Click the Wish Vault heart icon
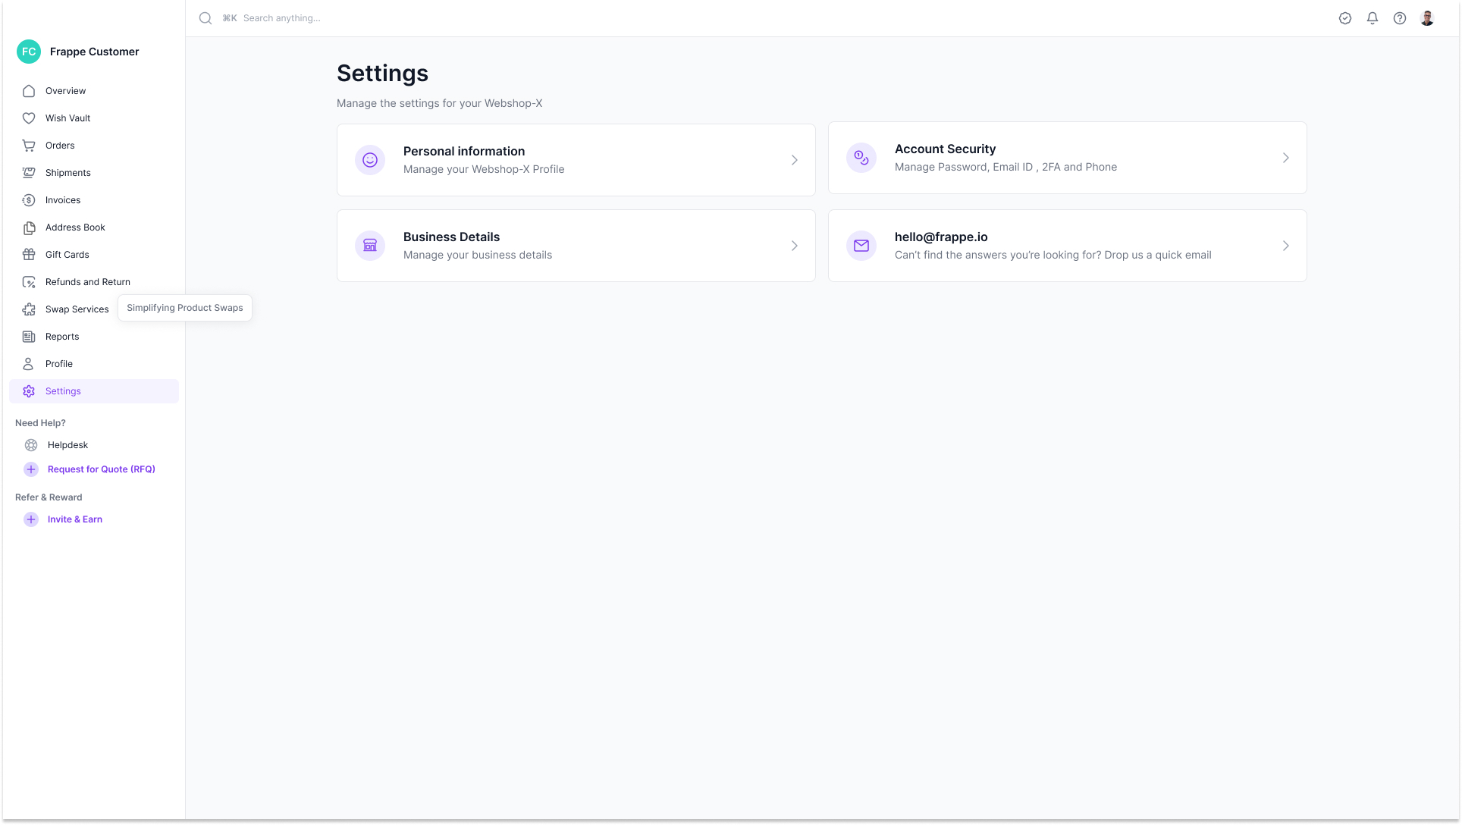Viewport: 1462px width, 825px height. pos(29,118)
